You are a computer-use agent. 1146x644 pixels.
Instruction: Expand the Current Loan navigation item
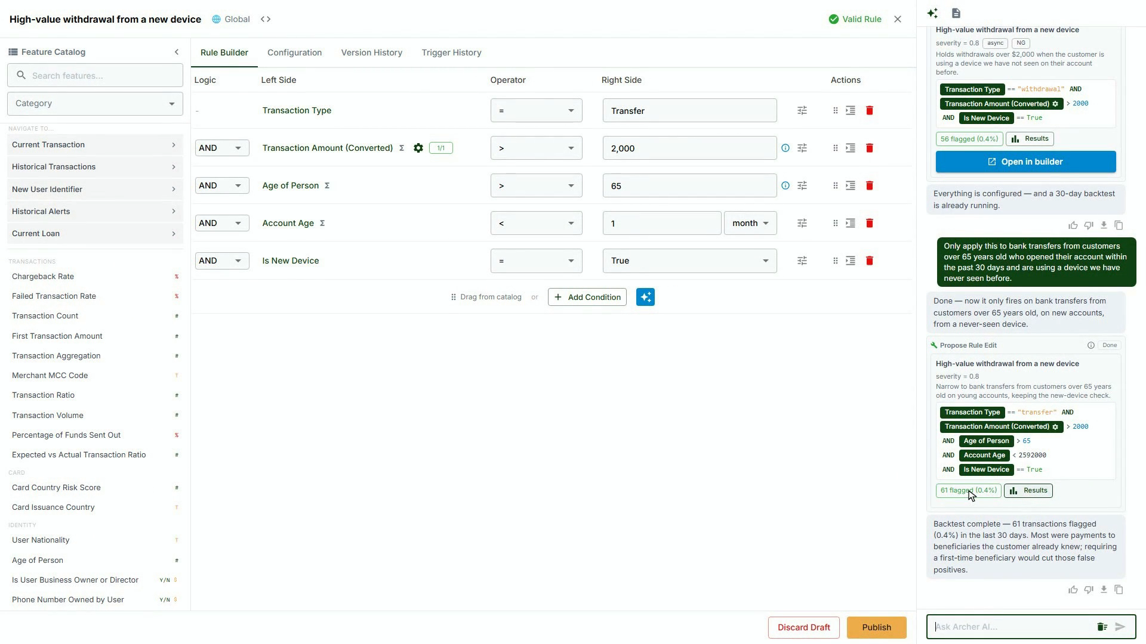coord(95,234)
